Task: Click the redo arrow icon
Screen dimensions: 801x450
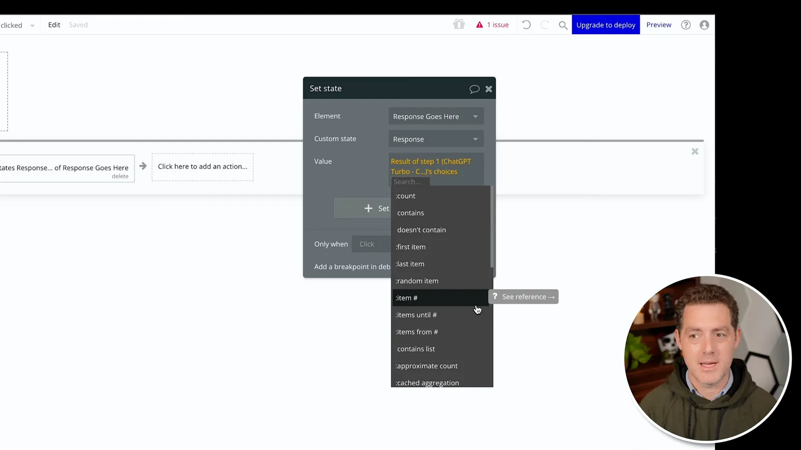Action: tap(545, 24)
